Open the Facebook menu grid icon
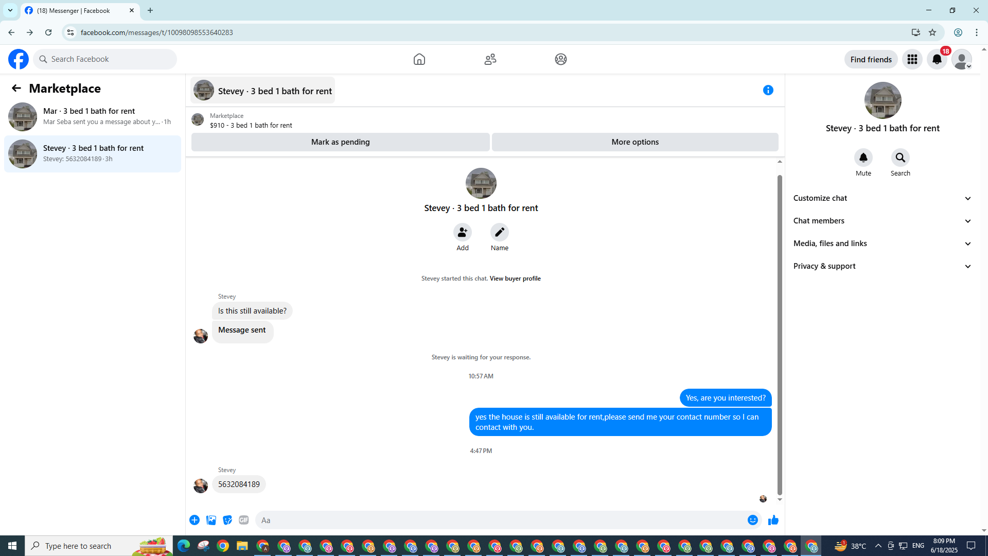This screenshot has width=988, height=556. (x=912, y=59)
